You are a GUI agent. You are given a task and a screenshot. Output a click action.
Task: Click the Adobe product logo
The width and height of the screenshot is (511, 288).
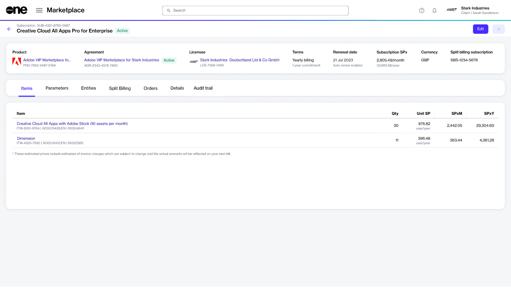(x=17, y=62)
